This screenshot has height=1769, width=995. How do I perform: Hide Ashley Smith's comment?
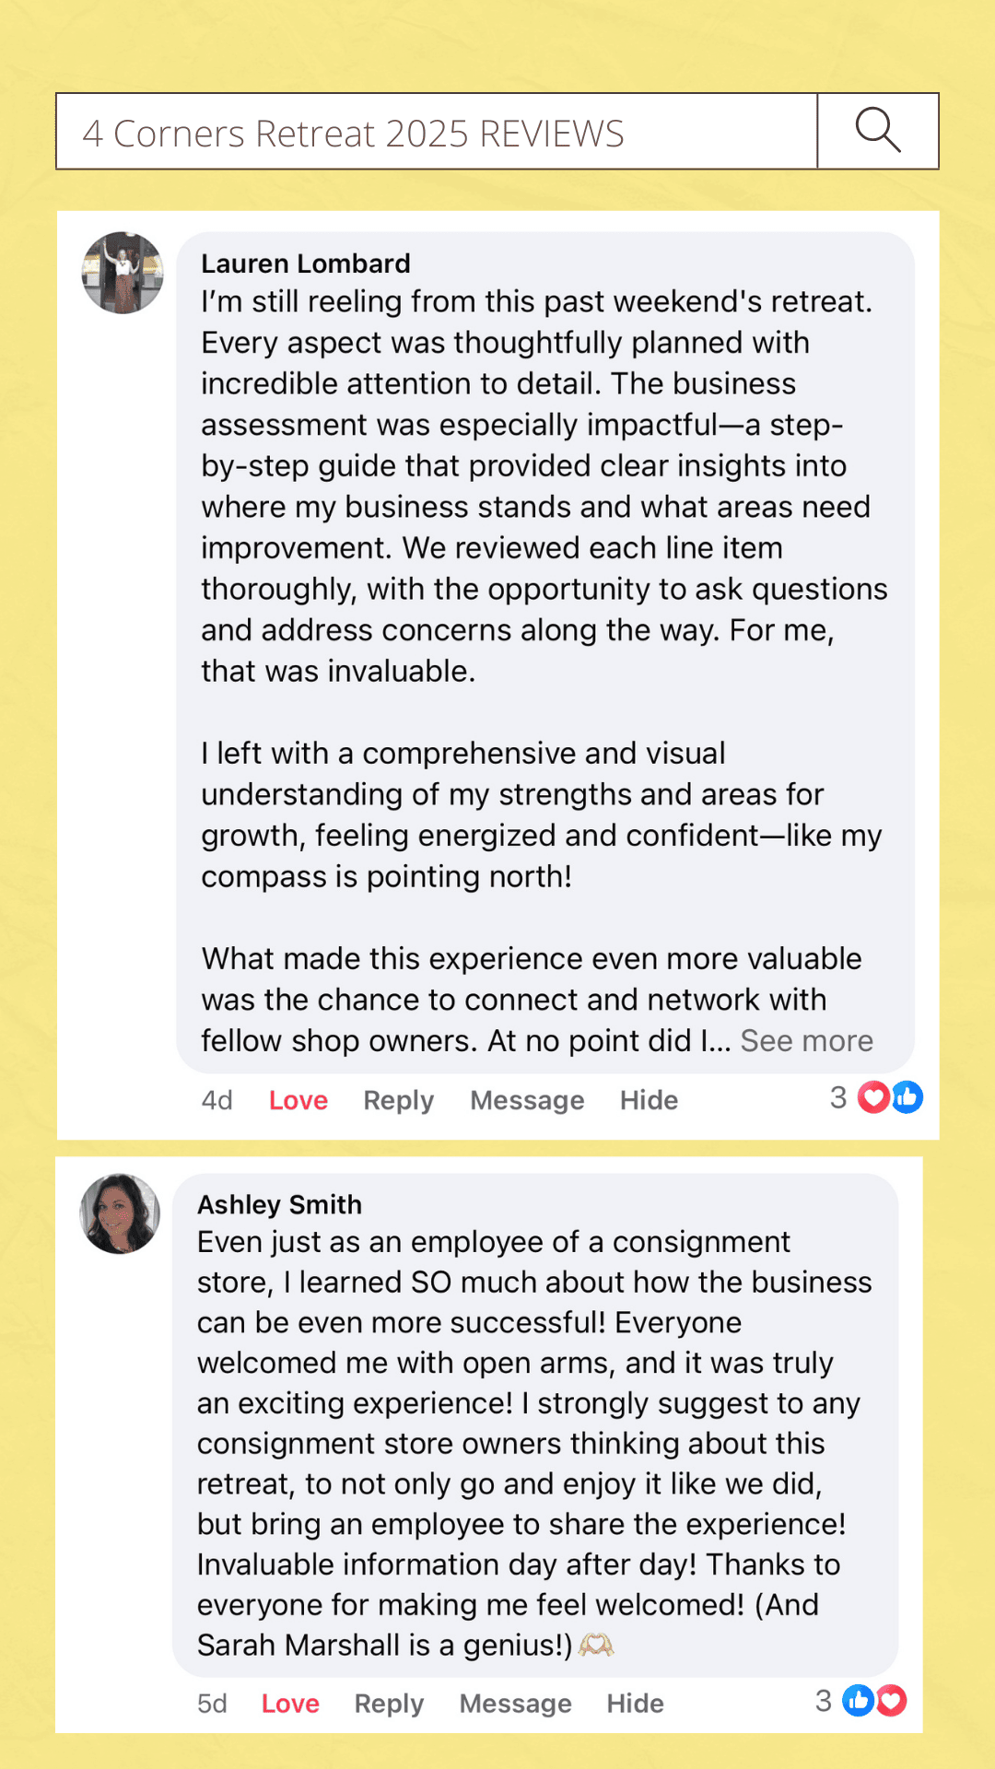[635, 1704]
